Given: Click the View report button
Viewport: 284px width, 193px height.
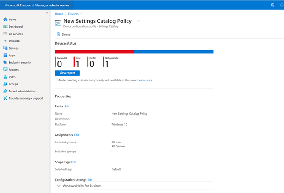Looking at the screenshot, I should pyautogui.click(x=67, y=73).
